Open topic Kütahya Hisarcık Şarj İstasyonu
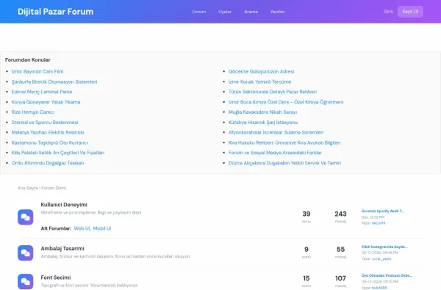The image size is (441, 290). [263, 122]
